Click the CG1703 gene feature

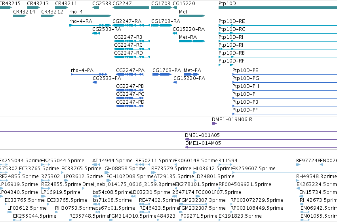coord(162,8)
